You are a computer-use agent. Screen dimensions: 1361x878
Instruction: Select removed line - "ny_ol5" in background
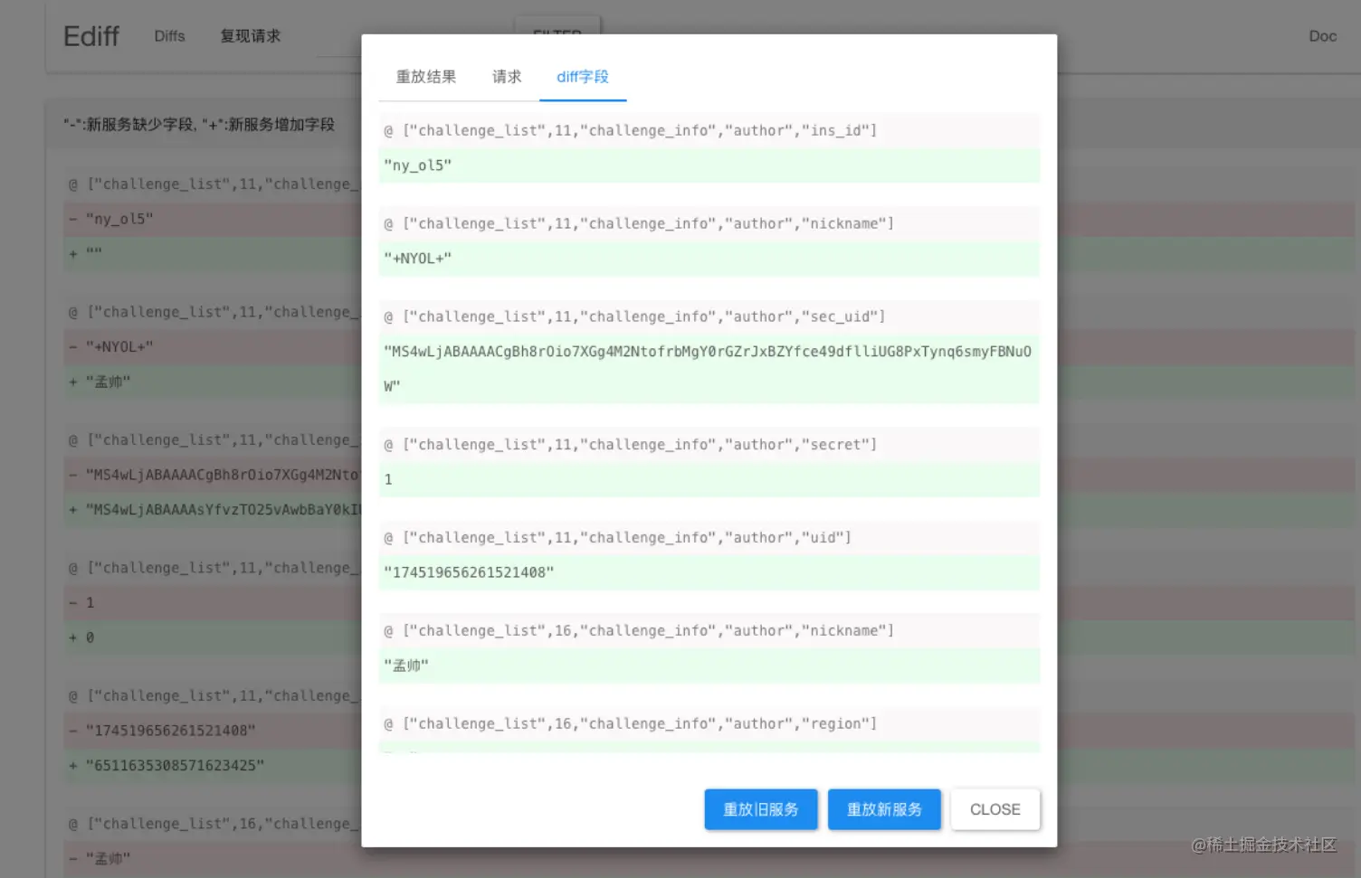coord(213,219)
